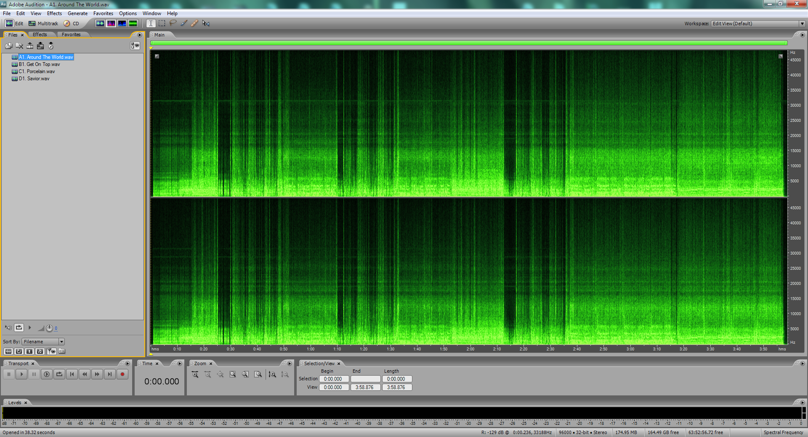808x437 pixels.
Task: Play the file preview
Action: point(30,328)
